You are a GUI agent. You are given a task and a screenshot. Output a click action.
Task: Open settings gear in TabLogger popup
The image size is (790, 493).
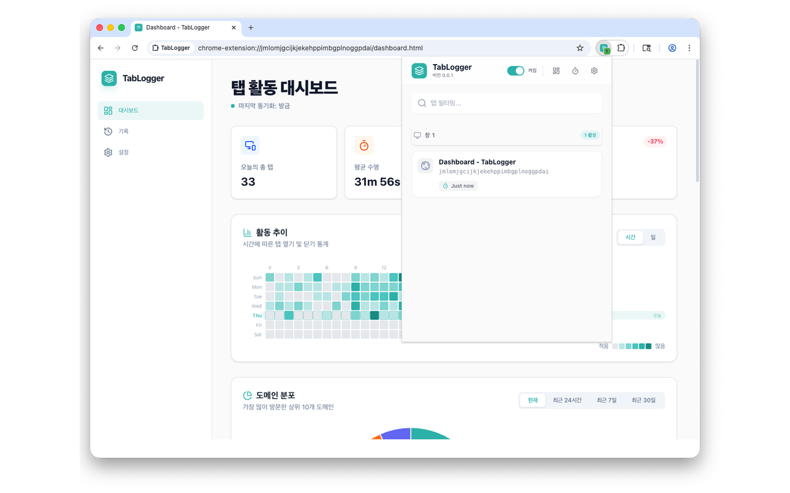coord(594,71)
